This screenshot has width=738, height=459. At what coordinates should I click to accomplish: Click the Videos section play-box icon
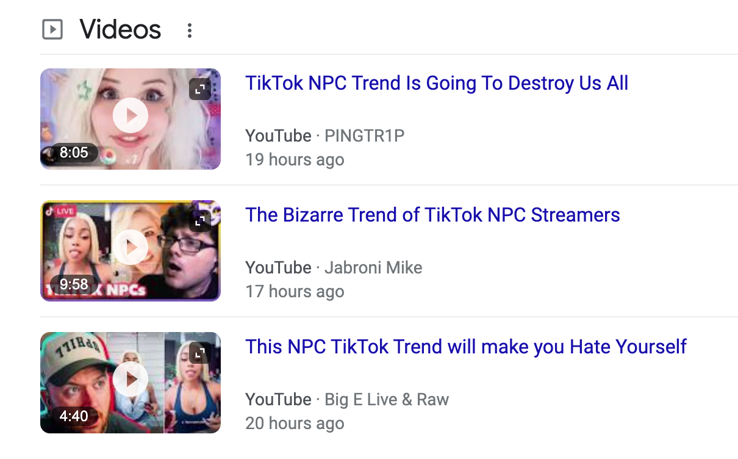coord(52,29)
